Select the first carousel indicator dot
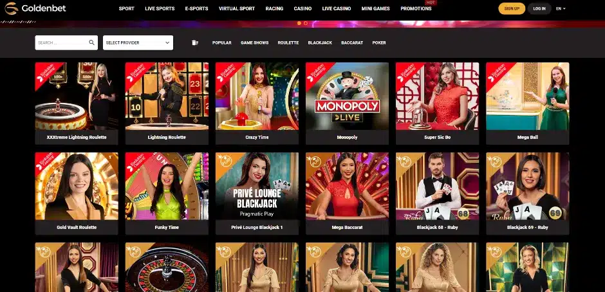605x292 pixels. pos(299,23)
